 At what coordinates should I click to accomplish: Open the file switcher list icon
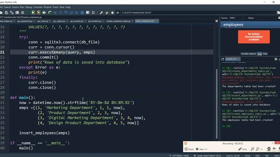pos(17,13)
